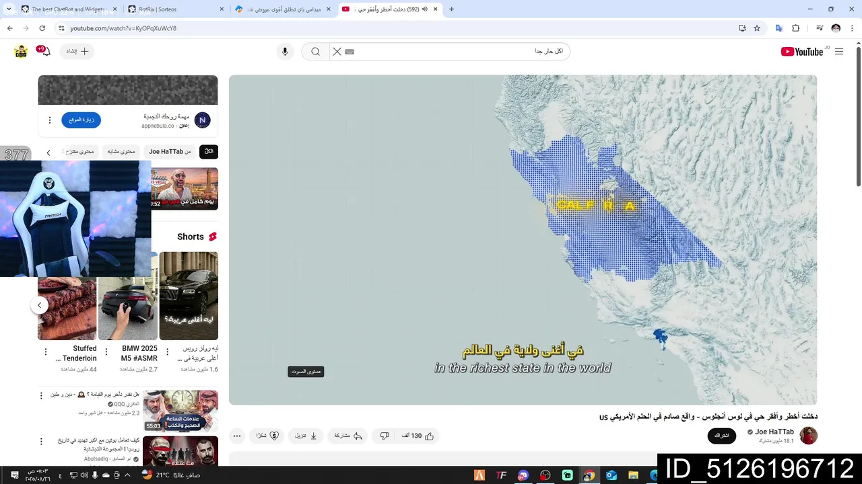Open the Chrome profile avatar in the toolbar
Screen dimensions: 862x484
click(836, 28)
